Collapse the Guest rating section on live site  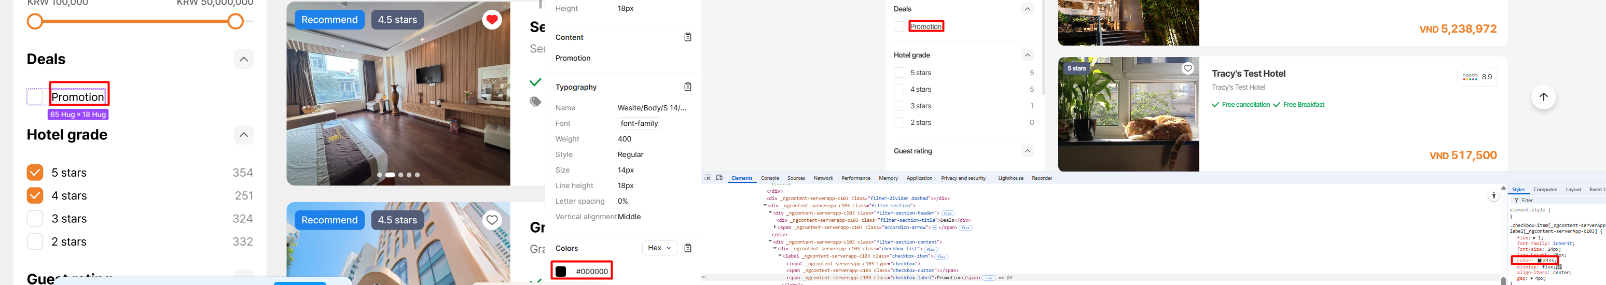pyautogui.click(x=1027, y=151)
